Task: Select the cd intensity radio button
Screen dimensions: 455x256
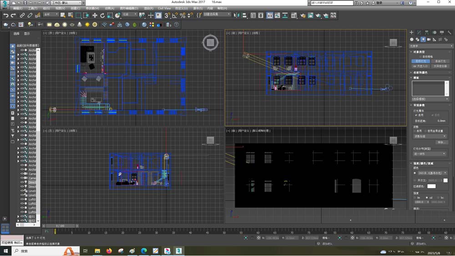Action: [x=427, y=198]
